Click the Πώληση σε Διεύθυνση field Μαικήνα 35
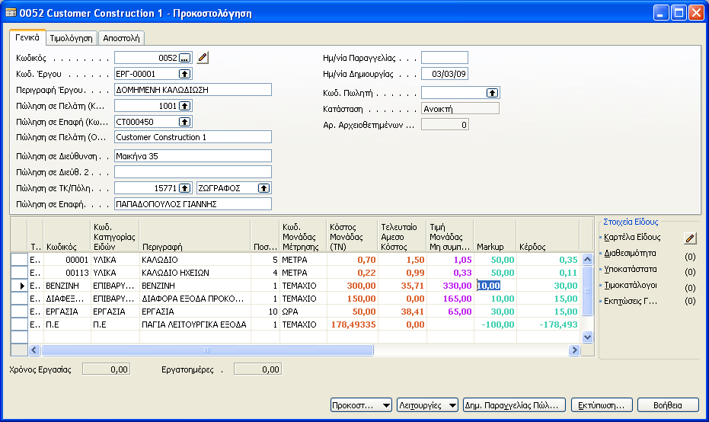 [x=193, y=156]
